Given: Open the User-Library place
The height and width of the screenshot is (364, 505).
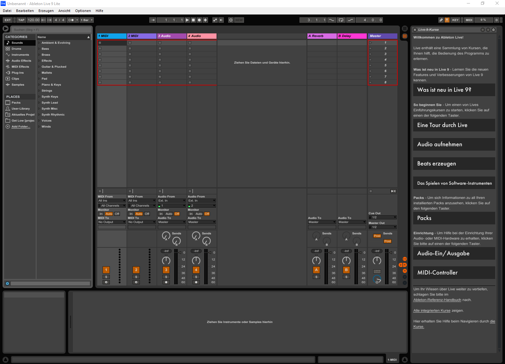Looking at the screenshot, I should click(21, 108).
